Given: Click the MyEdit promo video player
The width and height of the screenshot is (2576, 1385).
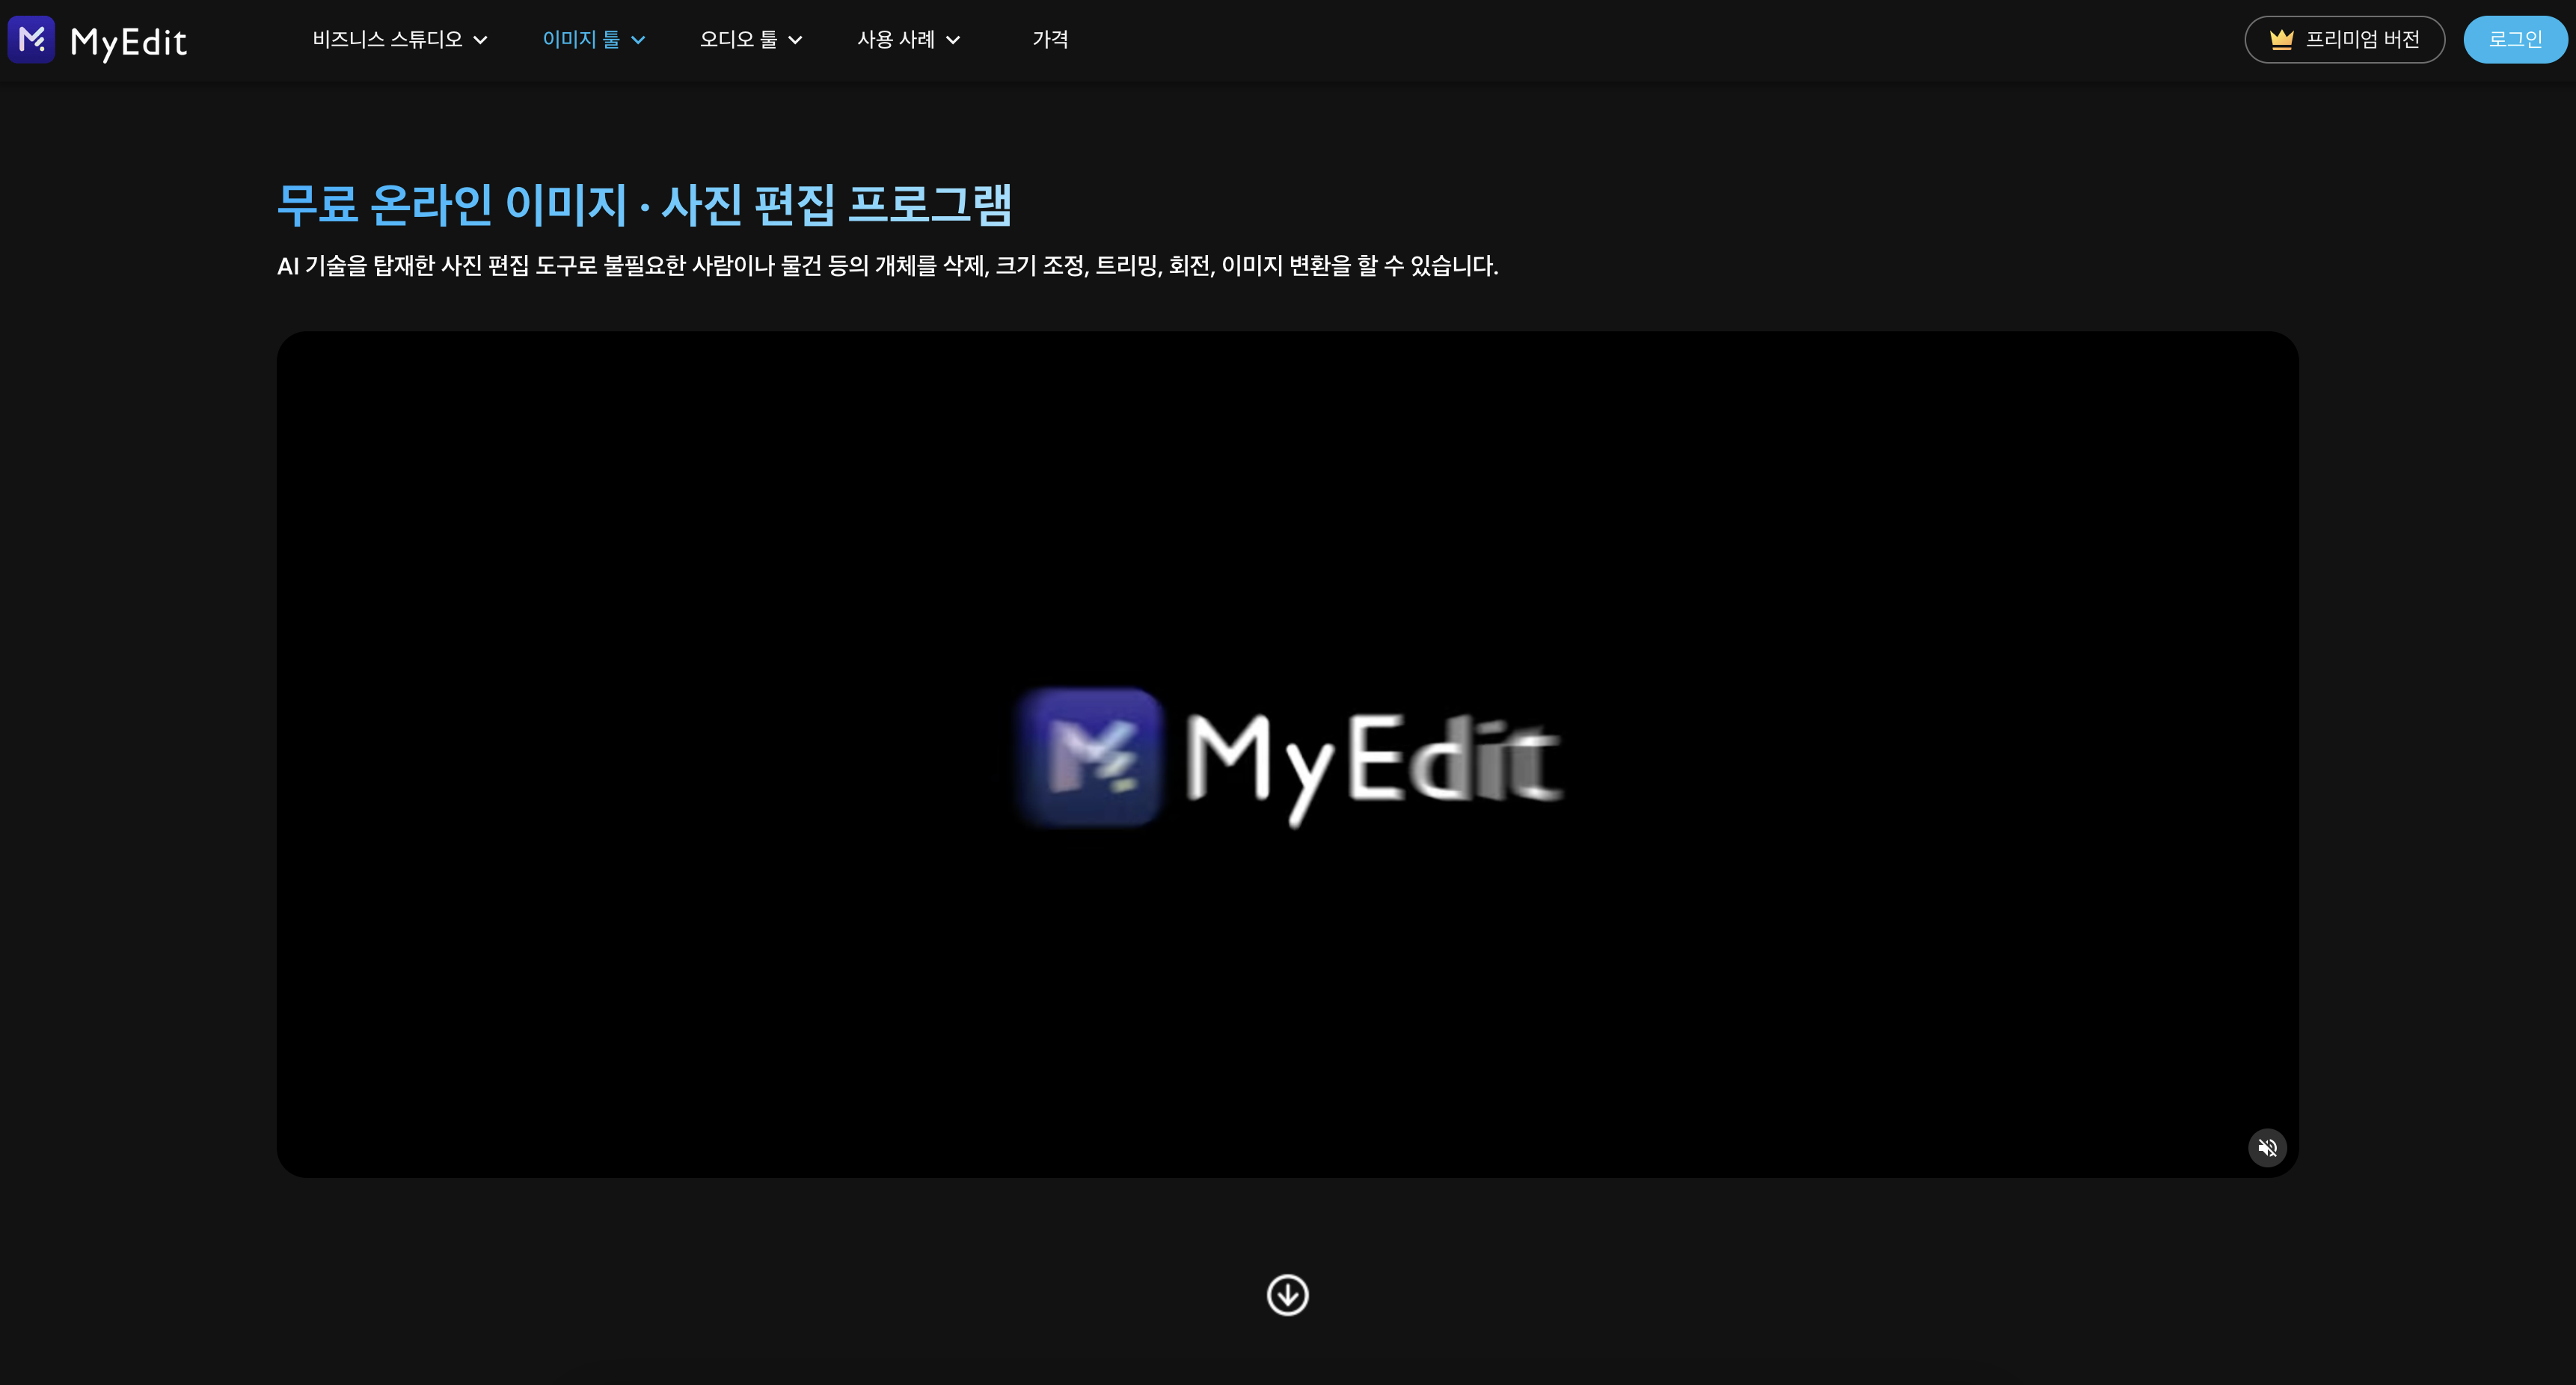Looking at the screenshot, I should 1287,754.
